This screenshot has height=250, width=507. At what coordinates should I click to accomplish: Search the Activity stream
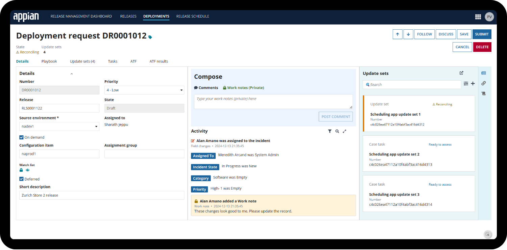pyautogui.click(x=337, y=131)
